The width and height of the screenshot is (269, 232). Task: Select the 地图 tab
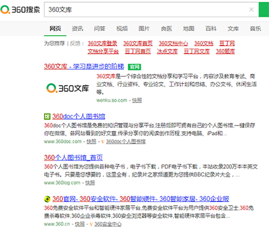(x=189, y=28)
